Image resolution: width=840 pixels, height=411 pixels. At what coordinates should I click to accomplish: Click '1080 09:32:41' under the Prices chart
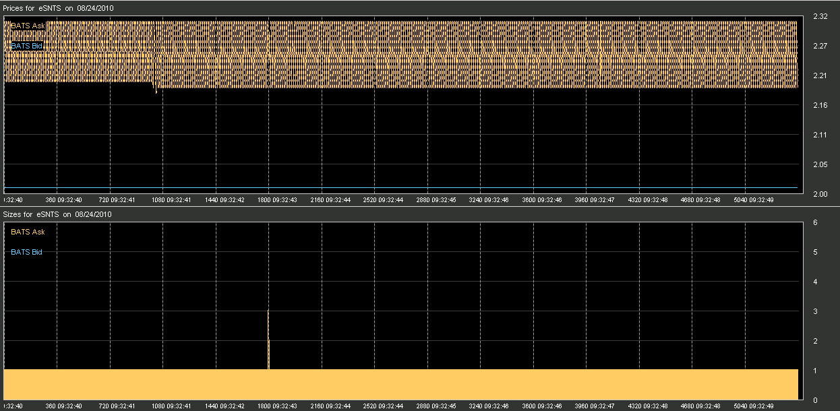click(171, 200)
